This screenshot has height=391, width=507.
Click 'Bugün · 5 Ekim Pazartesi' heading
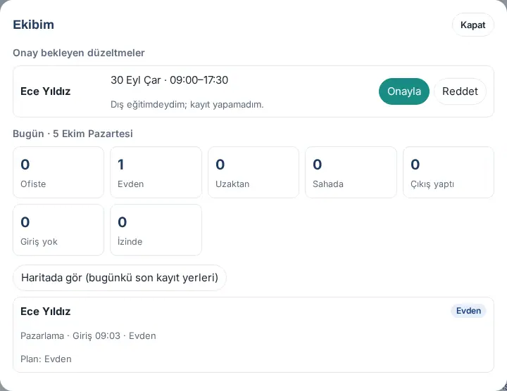coord(73,134)
